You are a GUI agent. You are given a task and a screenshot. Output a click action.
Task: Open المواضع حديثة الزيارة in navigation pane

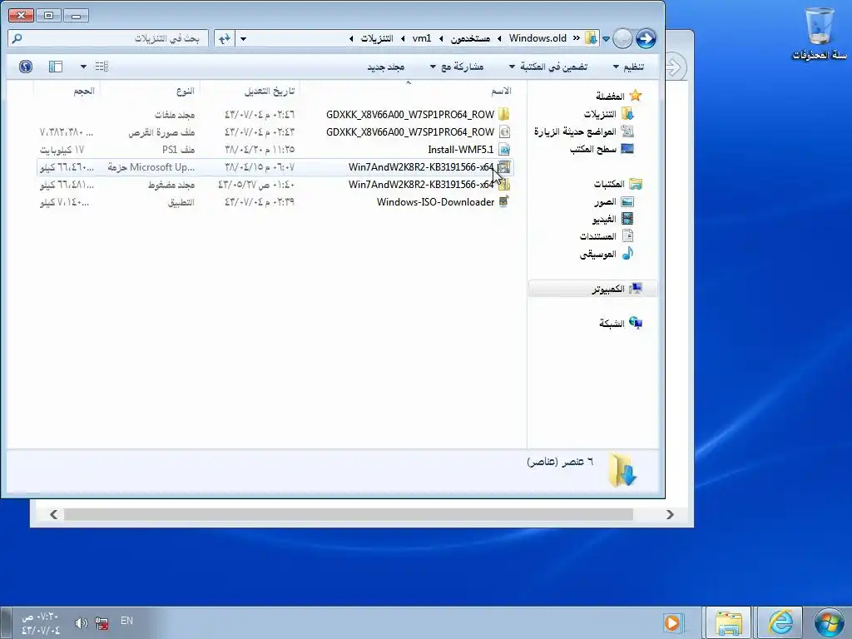[x=575, y=131]
